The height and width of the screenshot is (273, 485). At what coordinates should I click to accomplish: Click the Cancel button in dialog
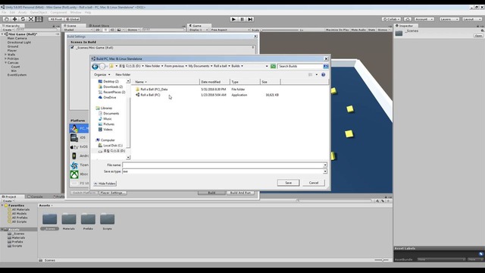tap(314, 183)
